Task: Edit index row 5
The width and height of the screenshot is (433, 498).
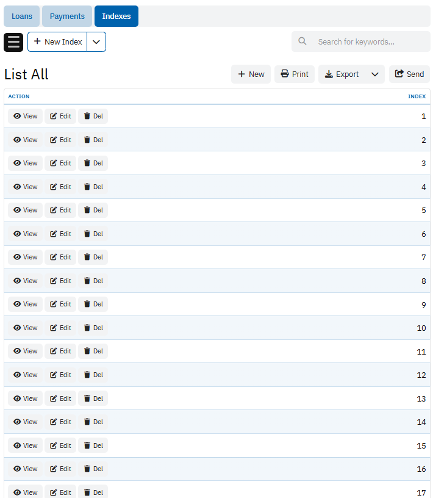Action: (x=60, y=211)
